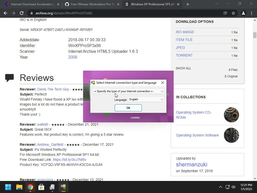The image size is (257, 193).
Task: Open the ISO IMAGE download option
Action: coord(185,32)
